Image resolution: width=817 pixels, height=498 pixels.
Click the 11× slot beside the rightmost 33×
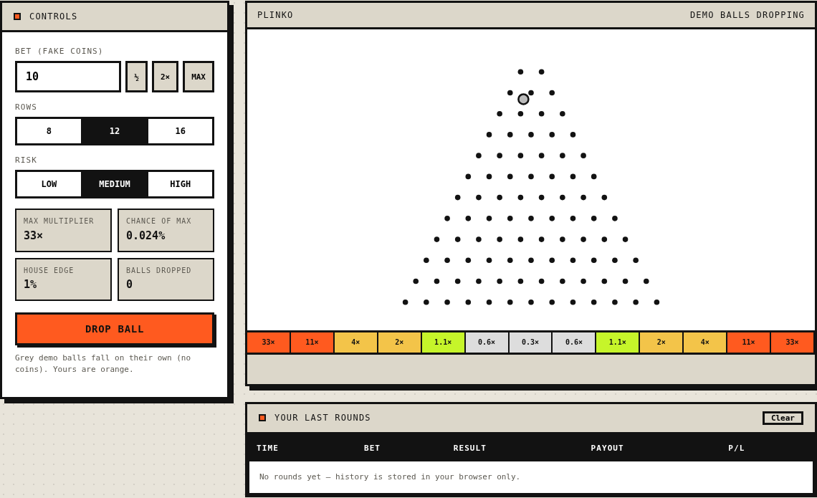(x=748, y=343)
